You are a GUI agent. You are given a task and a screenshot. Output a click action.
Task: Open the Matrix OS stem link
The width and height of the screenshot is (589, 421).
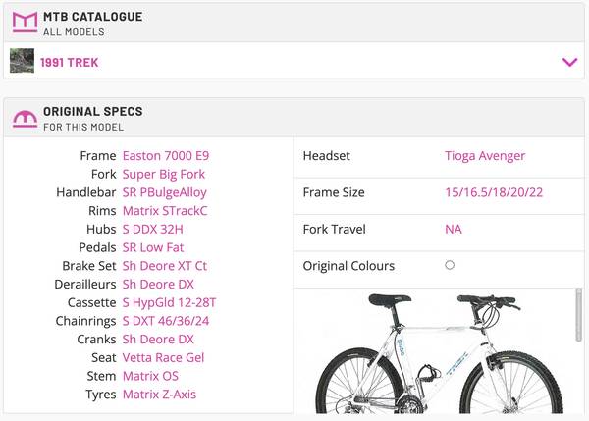pyautogui.click(x=150, y=376)
